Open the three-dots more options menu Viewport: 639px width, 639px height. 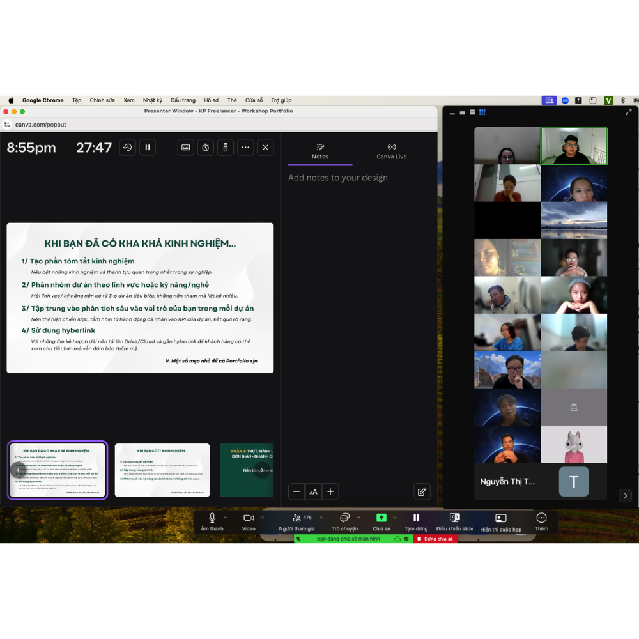[245, 148]
